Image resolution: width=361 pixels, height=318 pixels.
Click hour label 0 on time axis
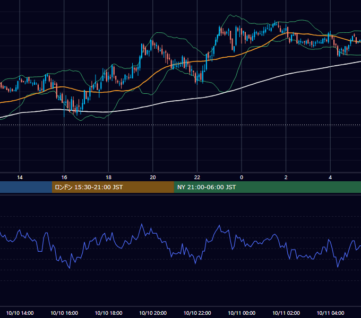click(242, 178)
